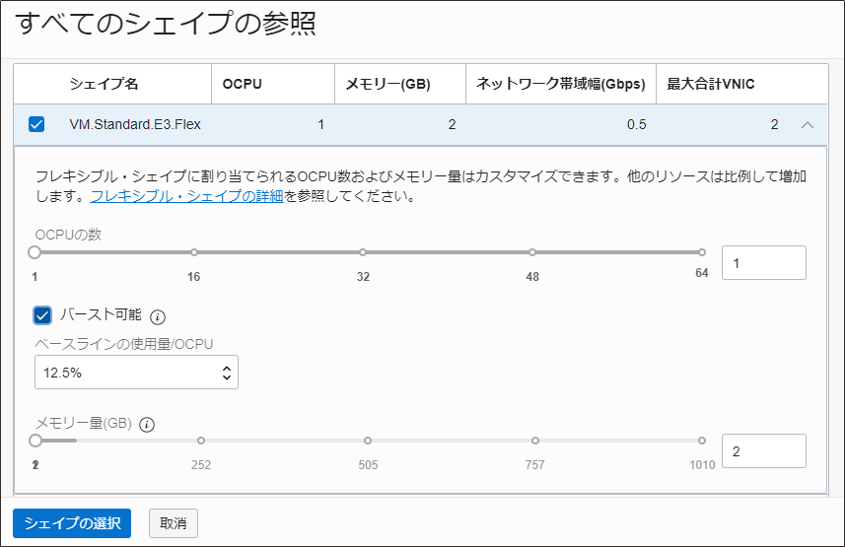Open フレキシブル・シェイプの詳細 link
Viewport: 845px width, 547px height.
(x=186, y=195)
